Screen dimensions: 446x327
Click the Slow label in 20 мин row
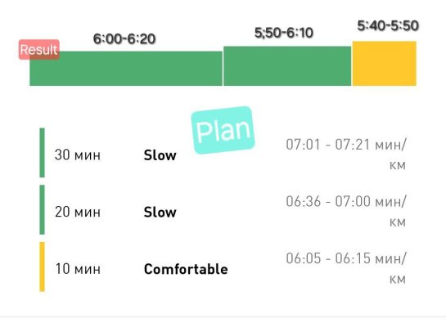coord(160,213)
